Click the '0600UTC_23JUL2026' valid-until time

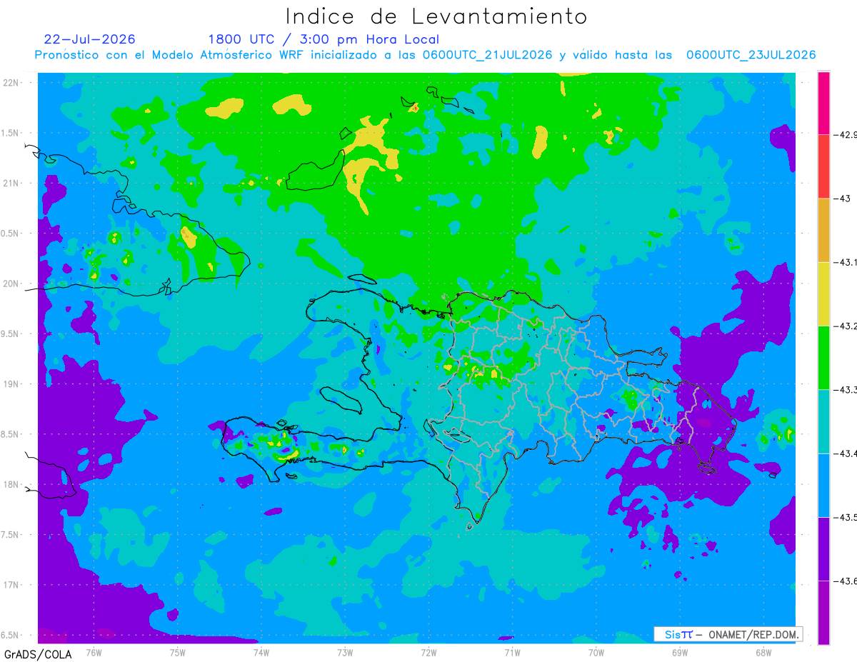pos(751,55)
